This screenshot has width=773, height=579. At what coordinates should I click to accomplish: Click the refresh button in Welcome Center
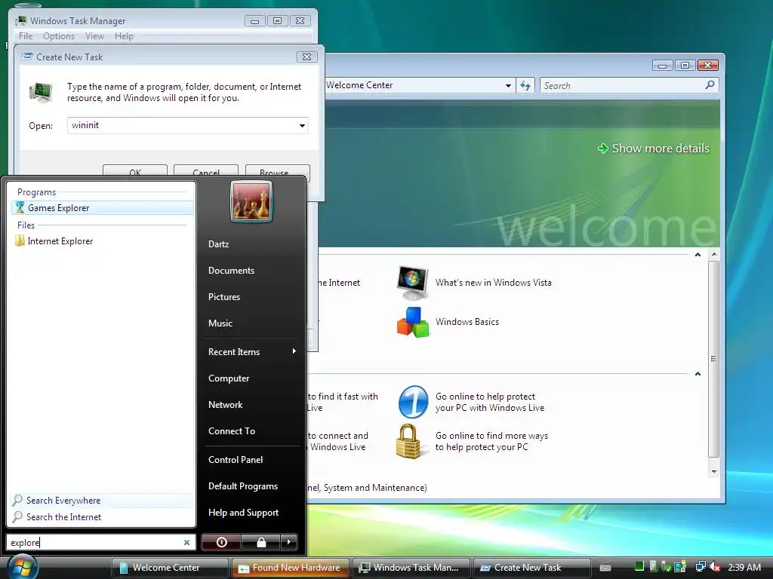[x=525, y=86]
